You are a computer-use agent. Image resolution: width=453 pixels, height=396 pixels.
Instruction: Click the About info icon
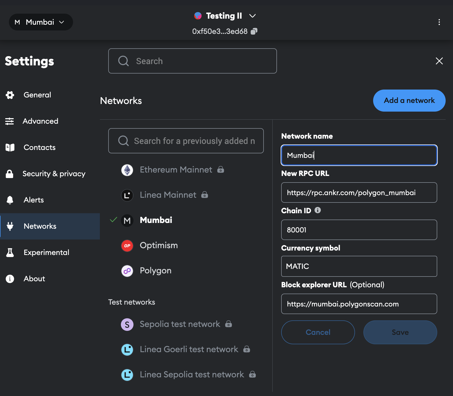click(x=10, y=279)
